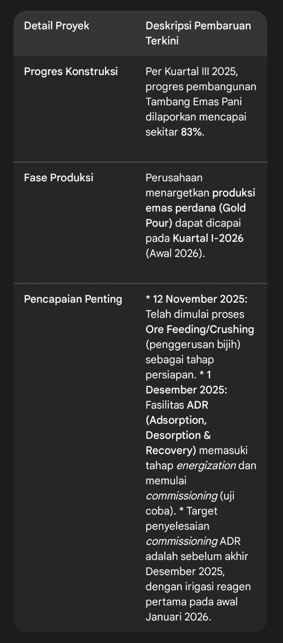Select the "Fase Produksi" row label
The width and height of the screenshot is (283, 643).
[x=59, y=178]
